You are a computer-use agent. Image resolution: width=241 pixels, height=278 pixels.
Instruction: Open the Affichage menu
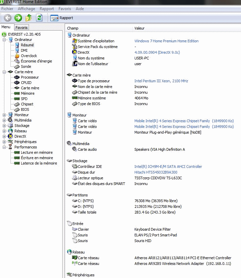click(x=27, y=9)
